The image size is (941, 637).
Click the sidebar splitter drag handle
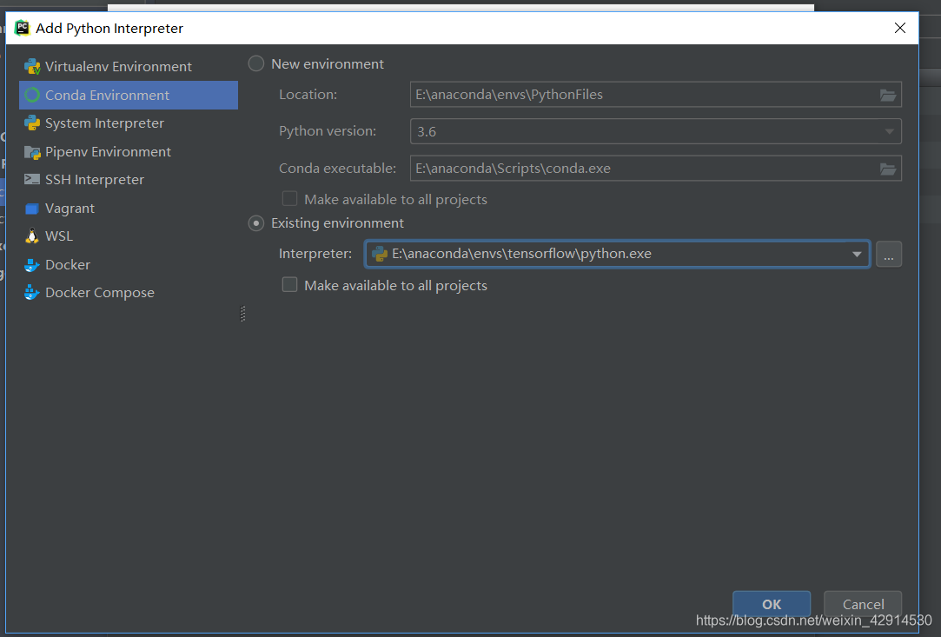tap(243, 314)
